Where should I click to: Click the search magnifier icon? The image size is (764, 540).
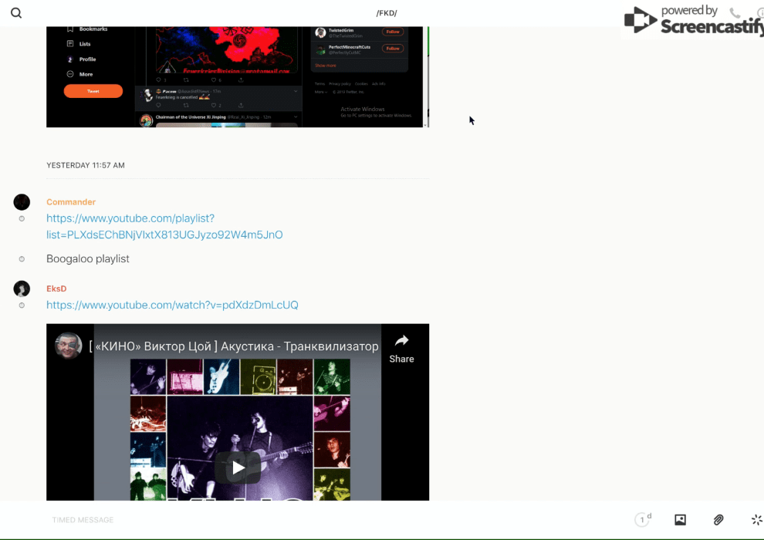tap(16, 13)
